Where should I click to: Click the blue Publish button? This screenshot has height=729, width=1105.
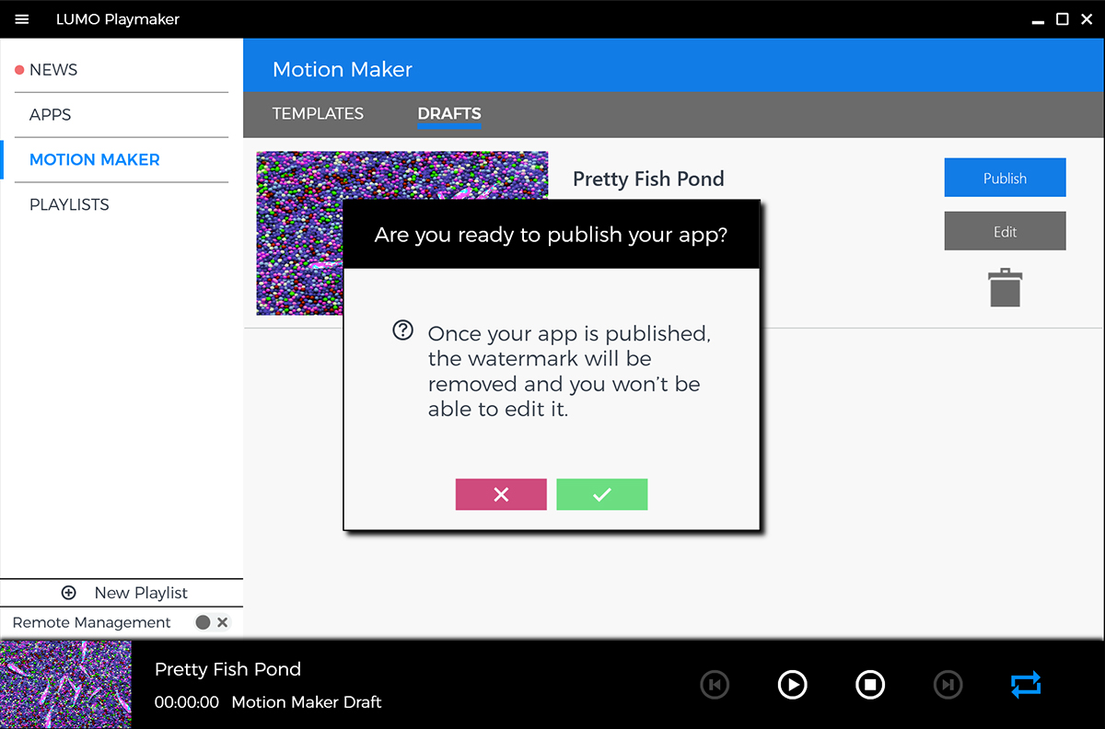click(1005, 178)
